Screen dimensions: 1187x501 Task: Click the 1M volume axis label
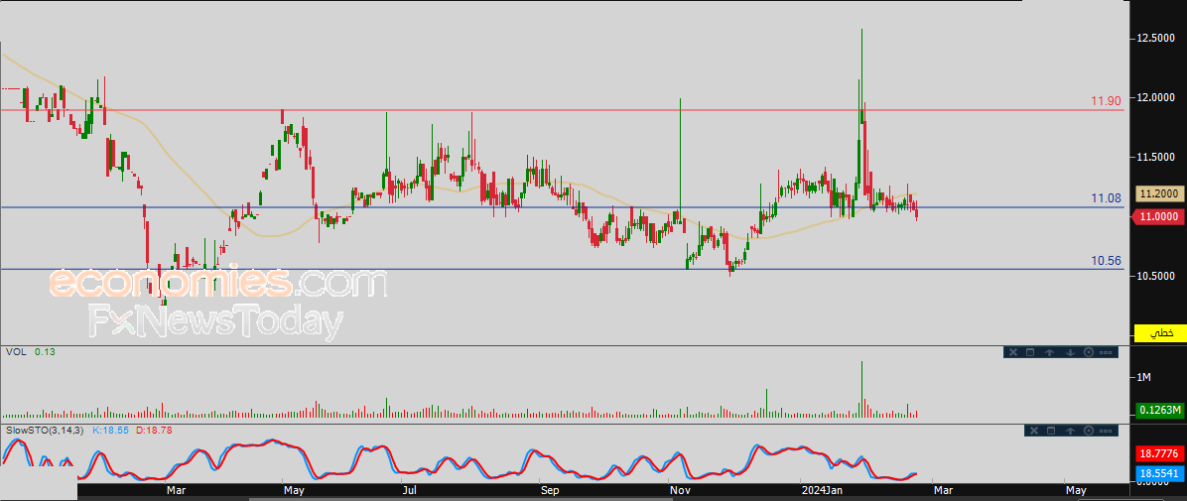(1144, 378)
